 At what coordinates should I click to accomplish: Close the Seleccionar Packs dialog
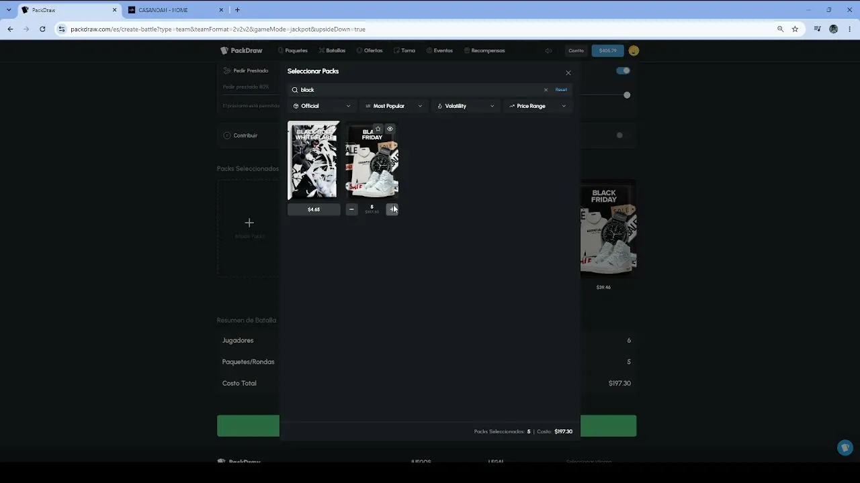tap(568, 73)
